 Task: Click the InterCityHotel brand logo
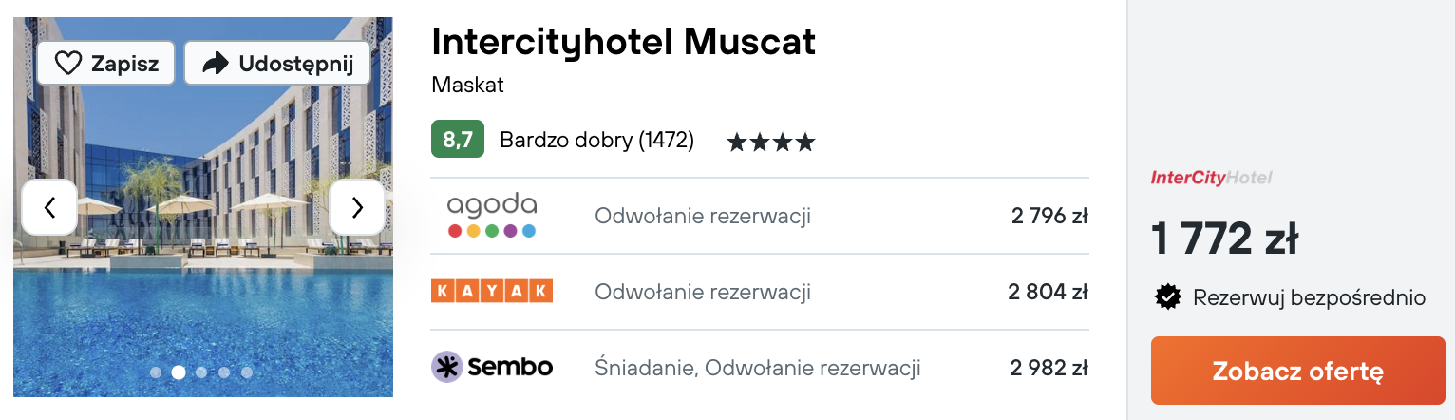click(x=1211, y=178)
